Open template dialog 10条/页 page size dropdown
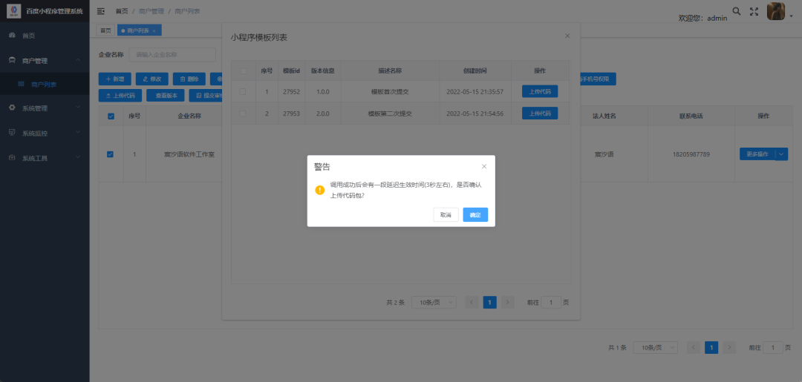The width and height of the screenshot is (802, 382). (434, 303)
